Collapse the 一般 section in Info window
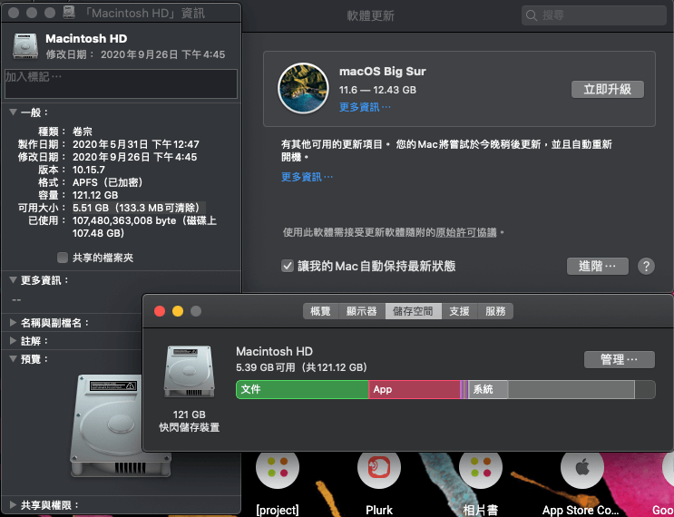This screenshot has width=674, height=517. click(x=13, y=112)
